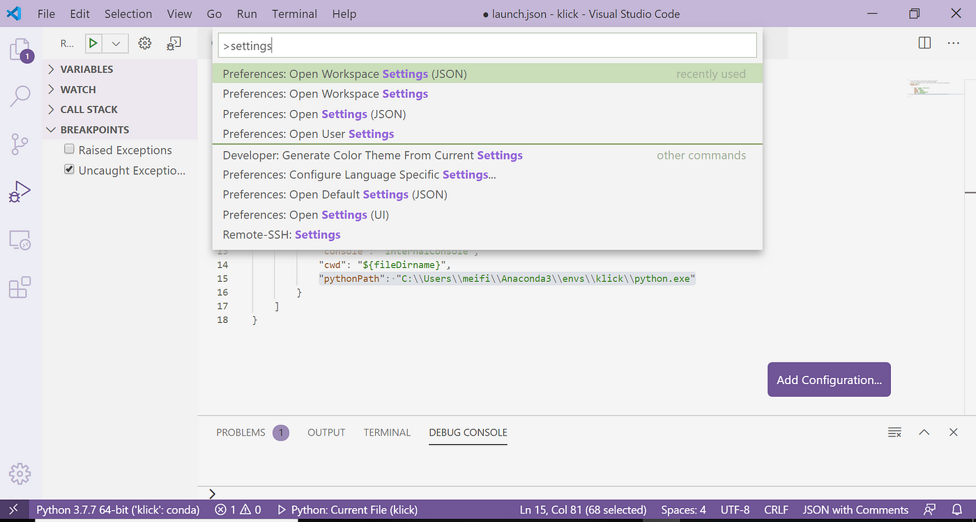The height and width of the screenshot is (522, 976).
Task: Open the feedback icon in status bar
Action: 930,510
